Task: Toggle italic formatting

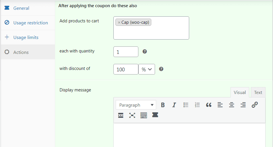Action: (x=174, y=105)
